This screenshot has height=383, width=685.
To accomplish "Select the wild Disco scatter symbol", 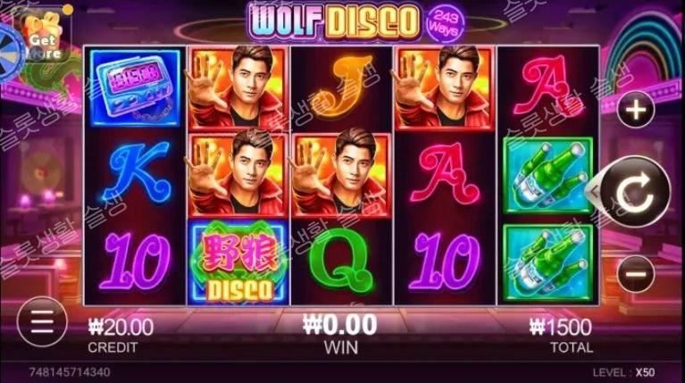I will [238, 262].
